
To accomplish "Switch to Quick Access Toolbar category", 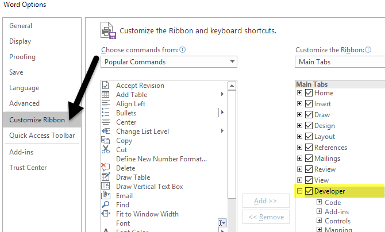I will pyautogui.click(x=42, y=136).
